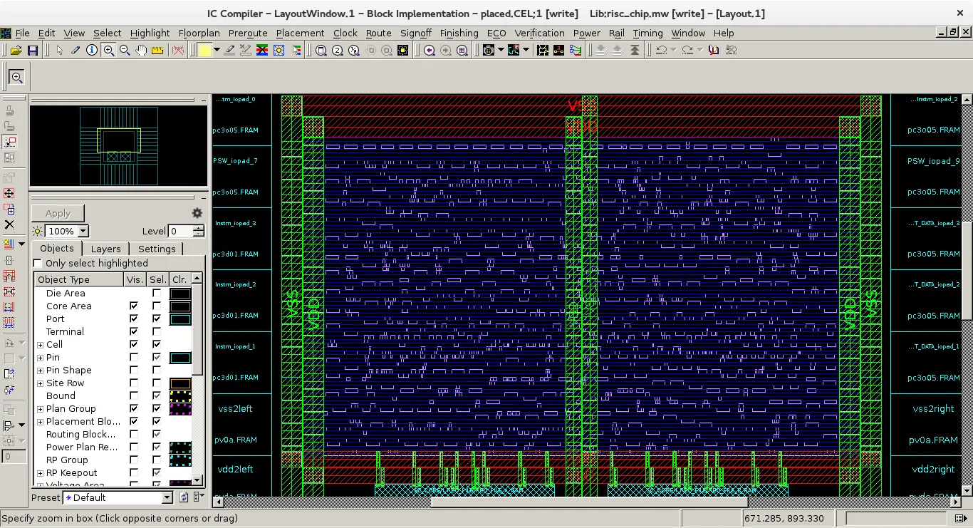The width and height of the screenshot is (973, 528).
Task: Select the yellow Ruler measurement tool
Action: 157,51
